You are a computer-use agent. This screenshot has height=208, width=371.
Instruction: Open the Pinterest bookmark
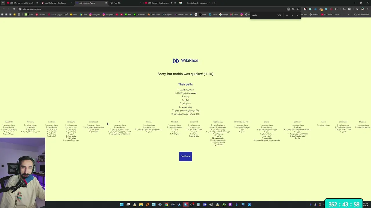(x=40, y=14)
